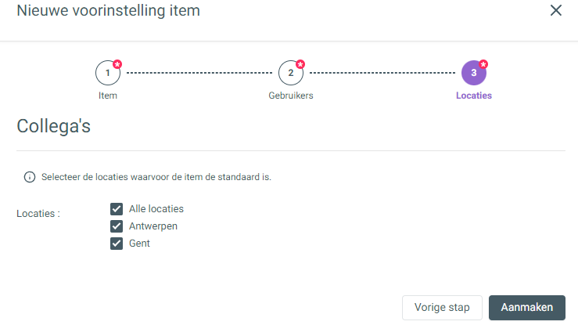Go back with Vorige stap button
The height and width of the screenshot is (325, 578).
pos(442,307)
